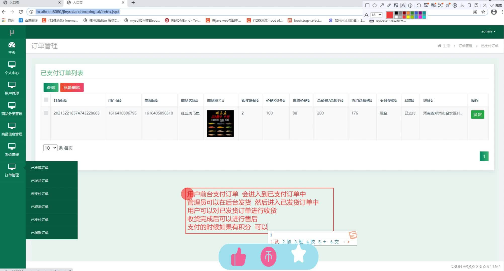This screenshot has width=504, height=271.
Task: Select 已发货订单 submenu item
Action: (x=52, y=181)
